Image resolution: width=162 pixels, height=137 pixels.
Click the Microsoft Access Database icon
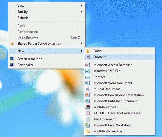[x=88, y=65]
